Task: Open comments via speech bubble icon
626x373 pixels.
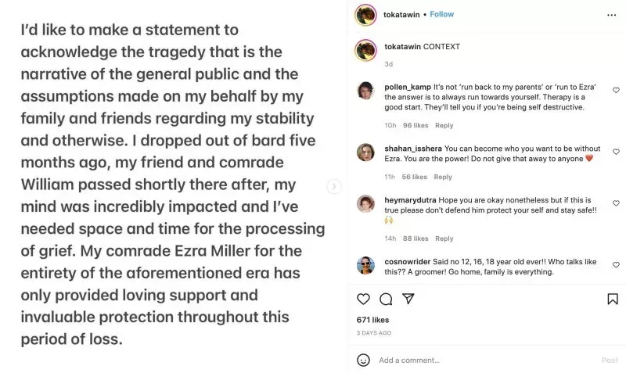Action: coord(386,299)
